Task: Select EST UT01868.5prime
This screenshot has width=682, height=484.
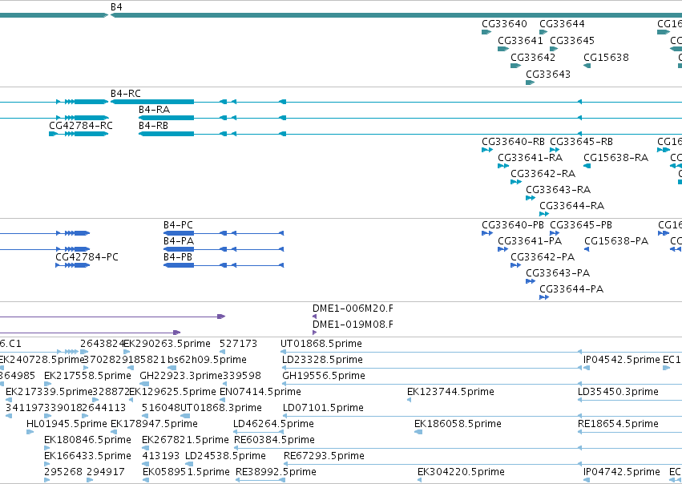Action: click(x=321, y=344)
